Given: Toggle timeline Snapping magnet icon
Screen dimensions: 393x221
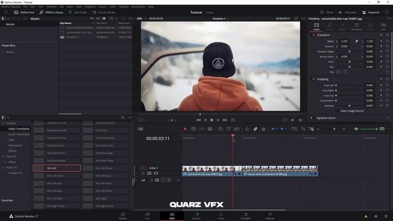Looking at the screenshot, I should point(247,129).
